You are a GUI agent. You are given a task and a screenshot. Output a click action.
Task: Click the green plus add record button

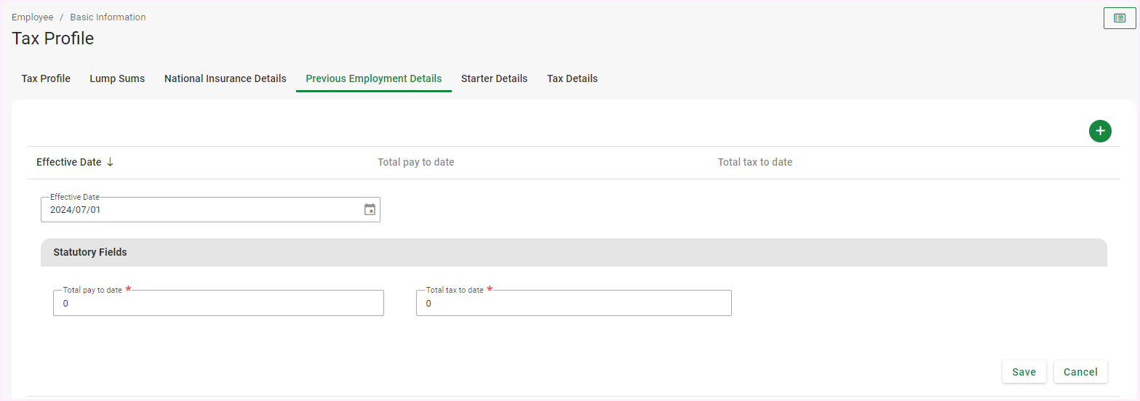coord(1100,131)
